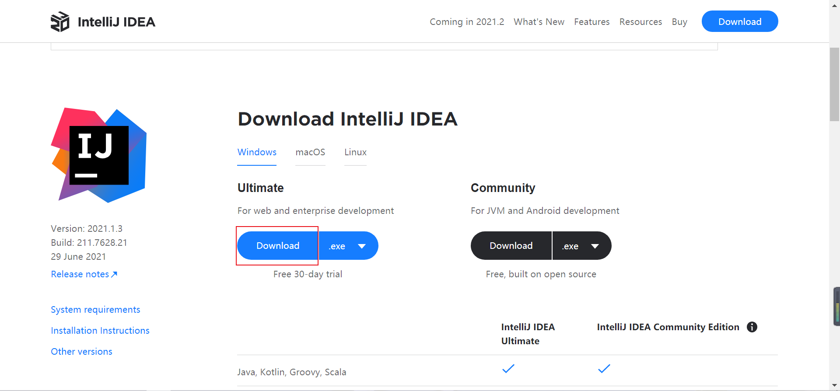Viewport: 840px width, 391px height.
Task: Select the Windows tab
Action: click(257, 152)
